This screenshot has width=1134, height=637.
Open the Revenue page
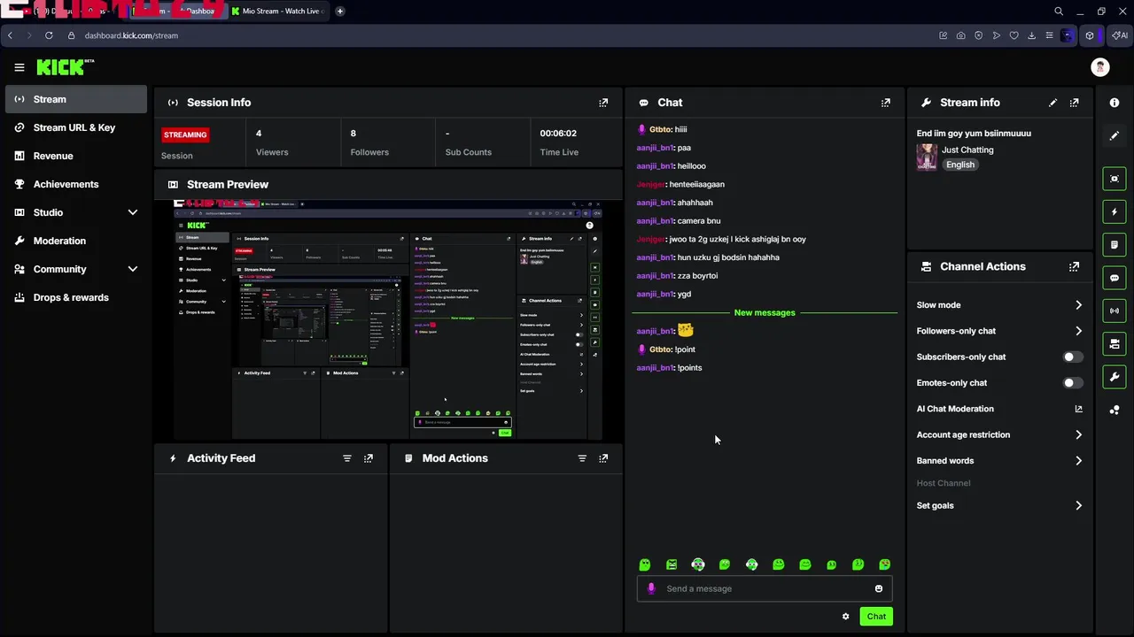[75, 156]
